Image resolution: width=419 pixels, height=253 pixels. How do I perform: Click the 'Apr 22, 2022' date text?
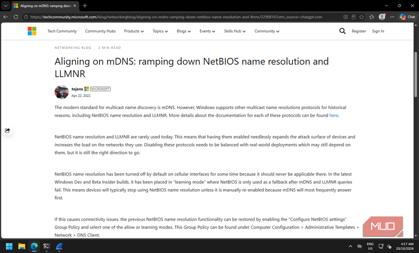[x=81, y=95]
